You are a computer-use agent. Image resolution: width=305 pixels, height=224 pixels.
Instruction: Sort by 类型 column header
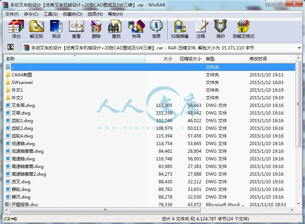[x=225, y=59]
